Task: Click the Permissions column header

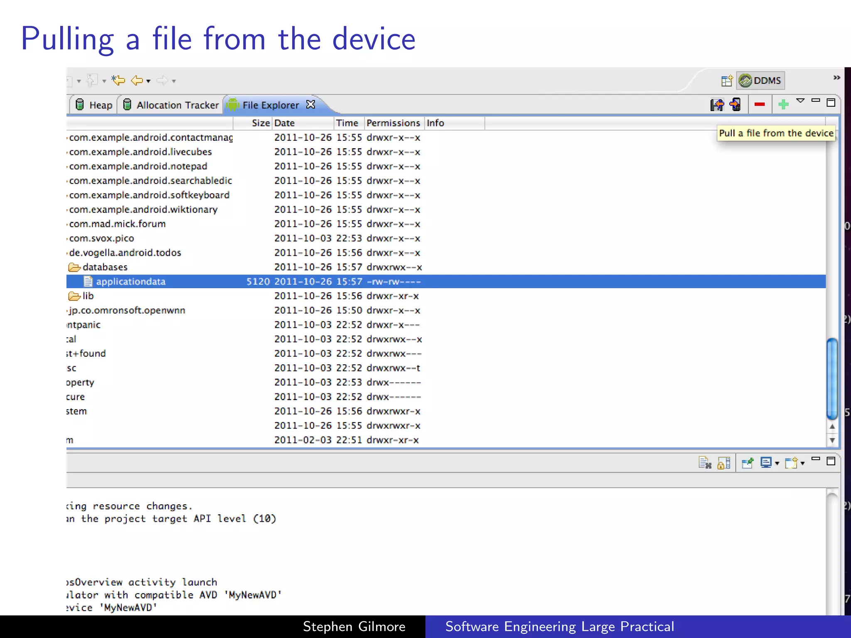Action: pos(394,123)
